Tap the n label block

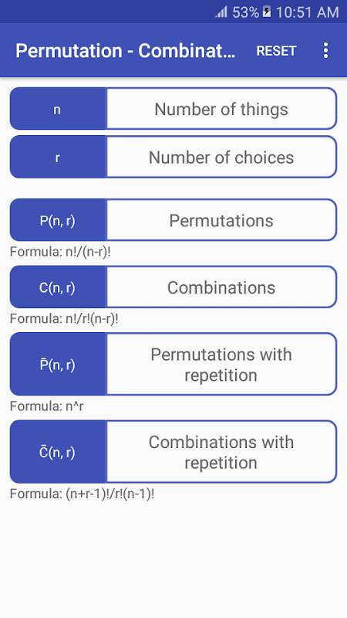[58, 109]
